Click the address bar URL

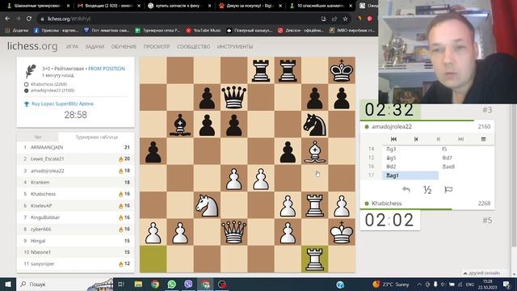[69, 19]
